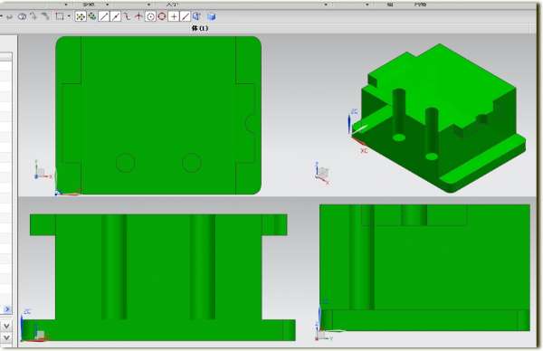The height and width of the screenshot is (351, 543).
Task: Toggle Point on Curve snap icon
Action: point(186,16)
